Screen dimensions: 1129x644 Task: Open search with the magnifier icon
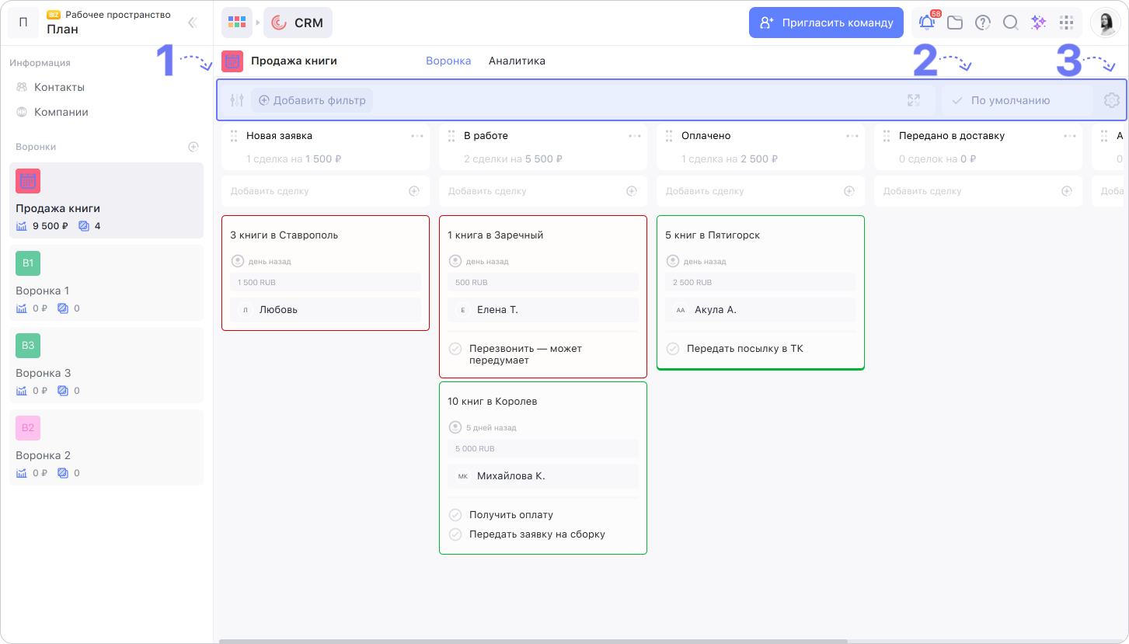coord(1010,23)
